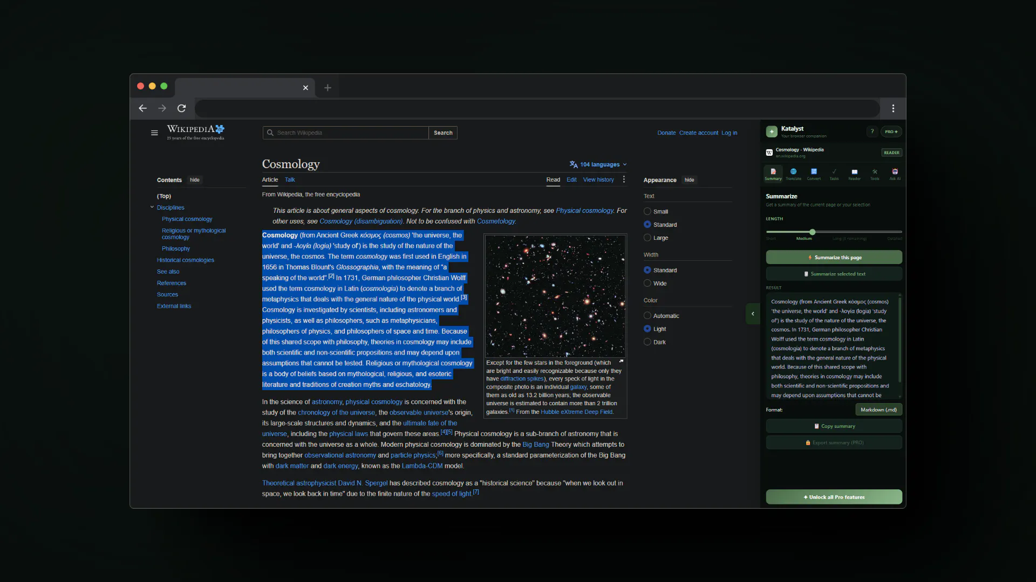Open the Summary tab in Katalyst
Image resolution: width=1036 pixels, height=582 pixels.
pos(773,174)
